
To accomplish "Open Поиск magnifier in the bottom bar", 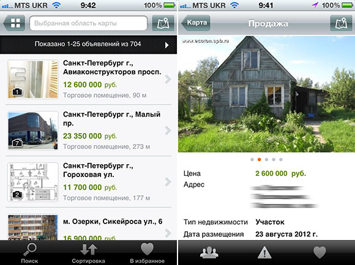I will pos(29,249).
